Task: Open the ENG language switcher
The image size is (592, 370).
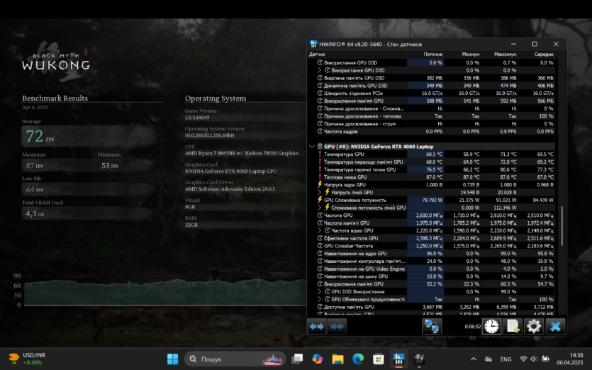Action: pos(506,359)
